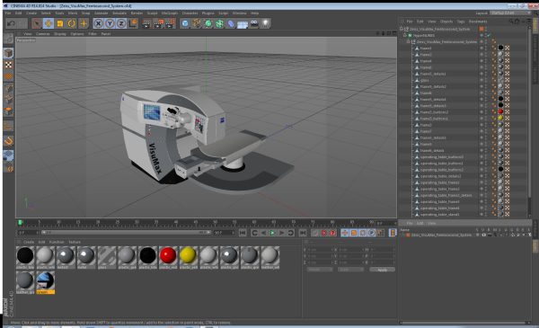Image resolution: width=539 pixels, height=328 pixels.
Task: Open the green array modeling objects icon
Action: [219, 23]
